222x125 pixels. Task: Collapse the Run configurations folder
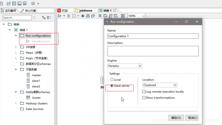(16, 36)
